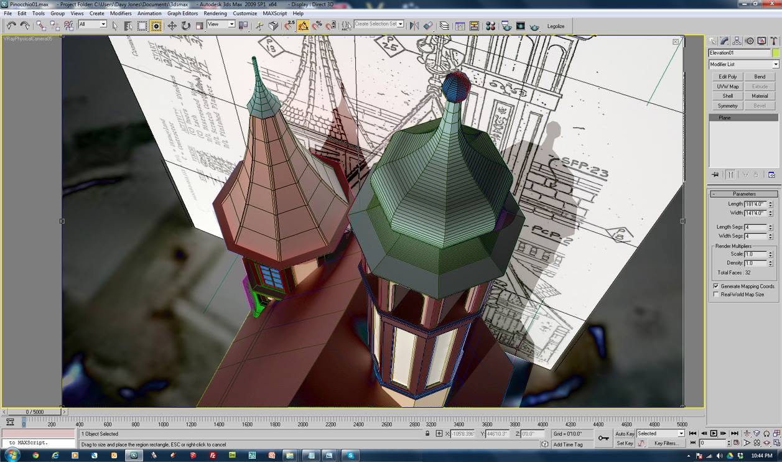Open the Key Filters button
Screen dimensions: 782x462
[666, 443]
